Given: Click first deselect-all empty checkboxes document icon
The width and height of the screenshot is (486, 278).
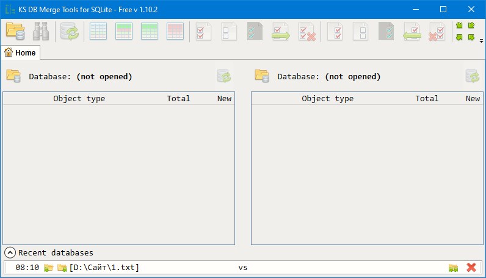Looking at the screenshot, I should 229,31.
